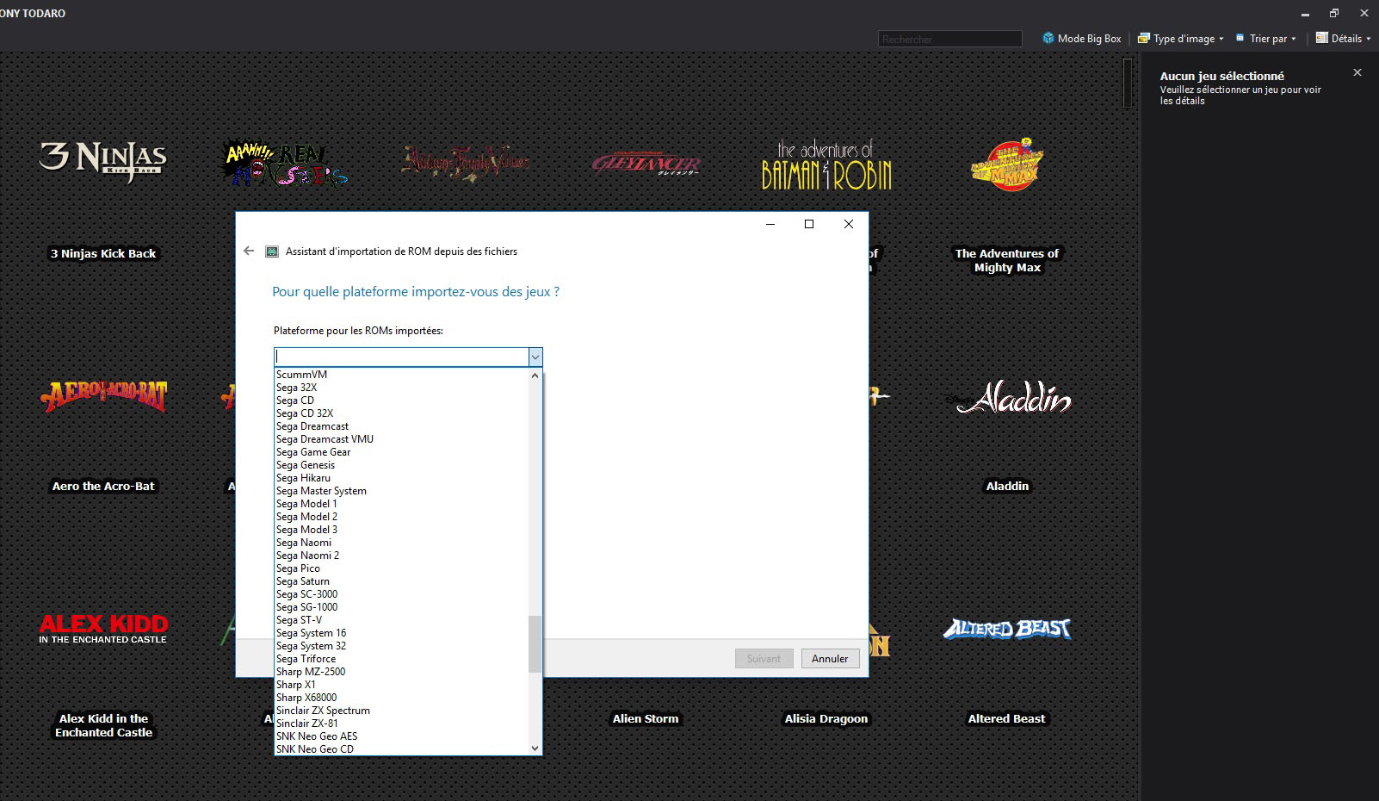Select Sega Genesis platform
1379x801 pixels.
(401, 465)
